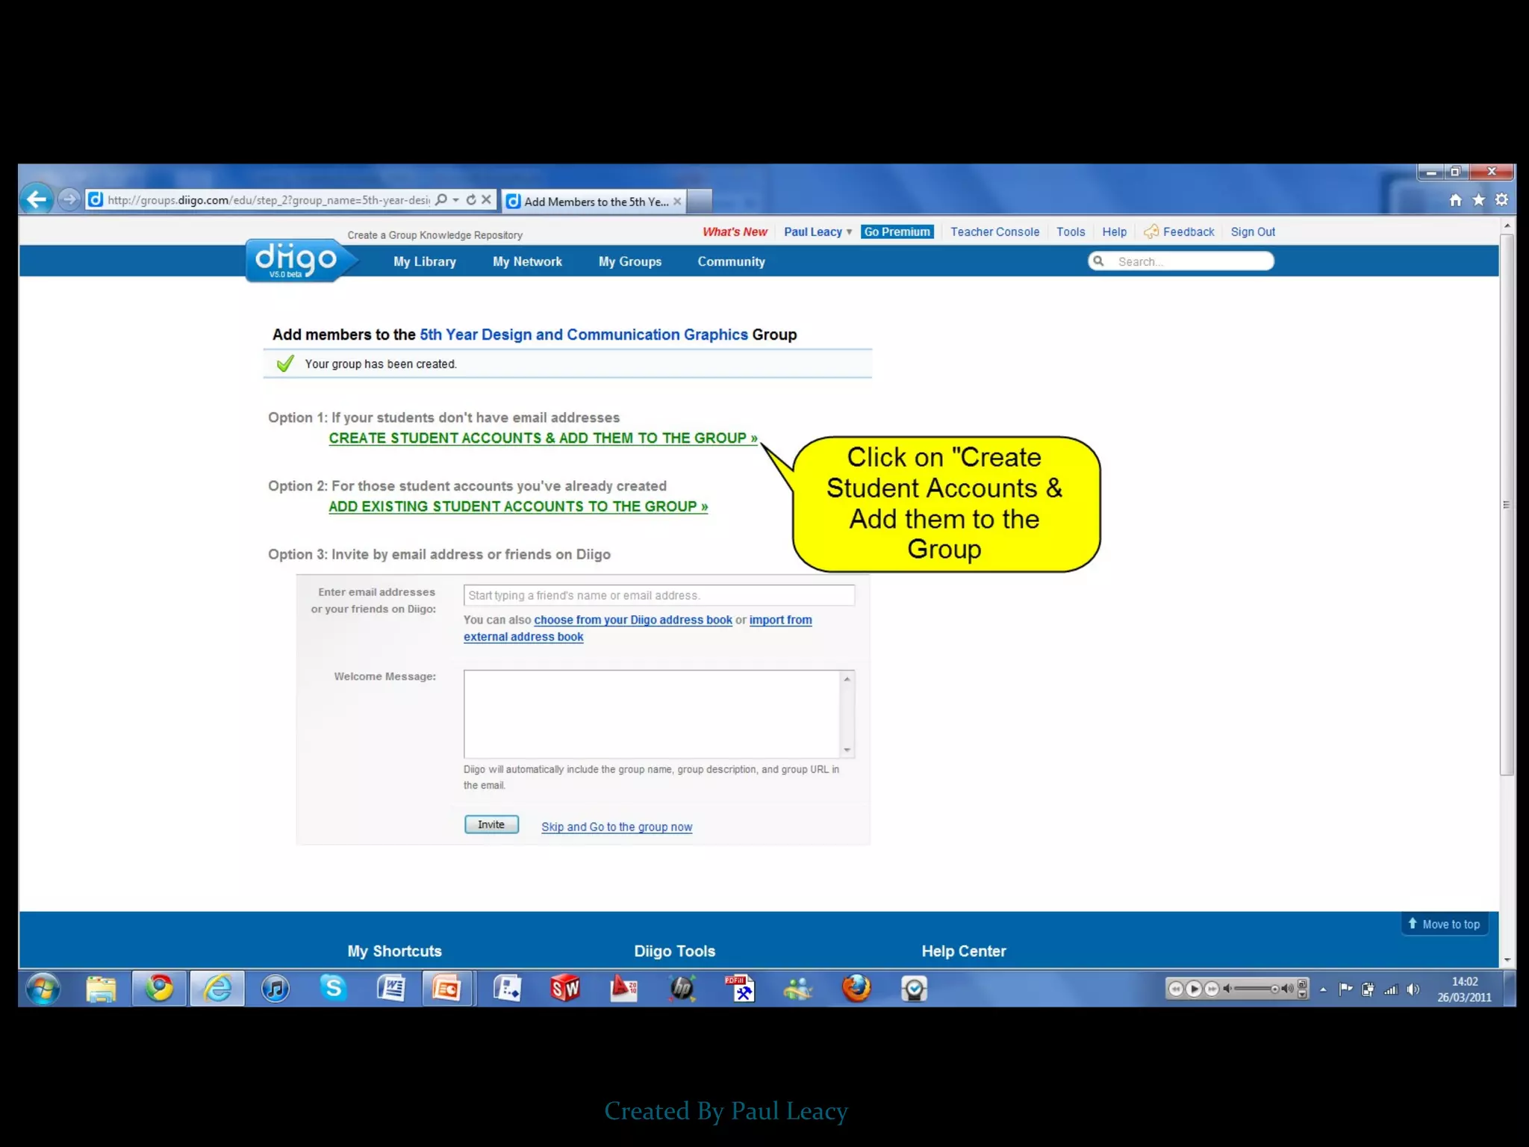Open SolidWorks from the taskbar
The height and width of the screenshot is (1147, 1529).
pyautogui.click(x=565, y=989)
